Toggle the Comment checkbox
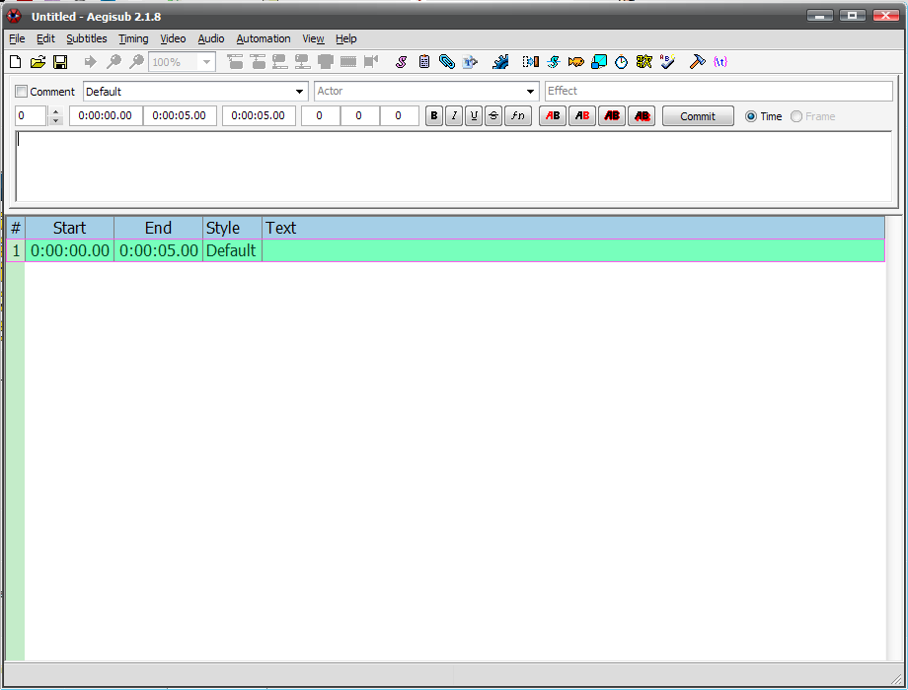Image resolution: width=908 pixels, height=690 pixels. coord(22,92)
